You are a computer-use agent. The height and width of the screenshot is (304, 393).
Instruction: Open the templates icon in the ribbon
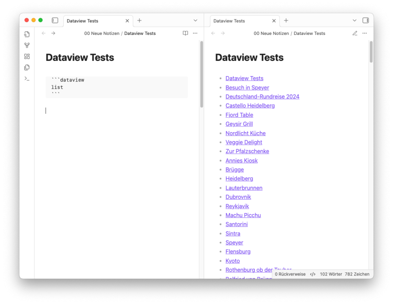pos(27,68)
